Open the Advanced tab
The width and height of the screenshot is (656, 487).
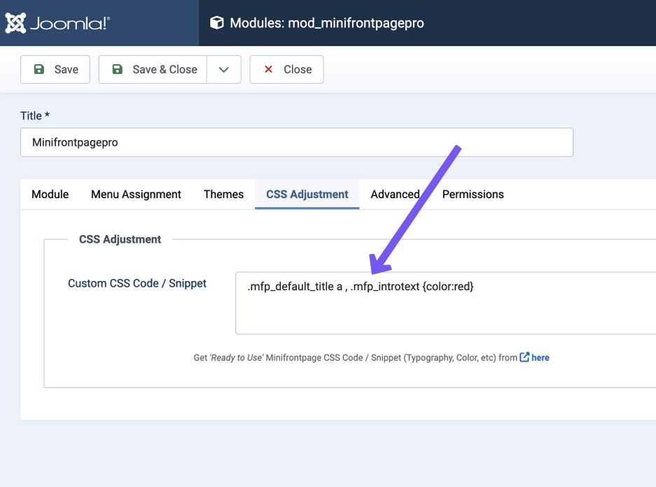click(x=395, y=195)
